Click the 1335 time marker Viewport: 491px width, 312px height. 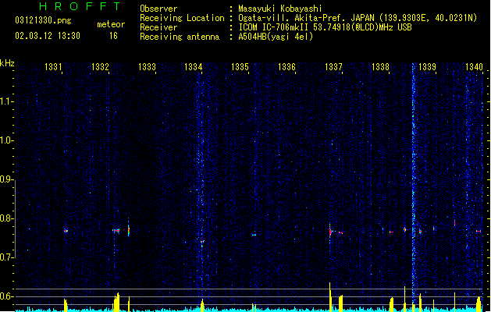[x=240, y=67]
